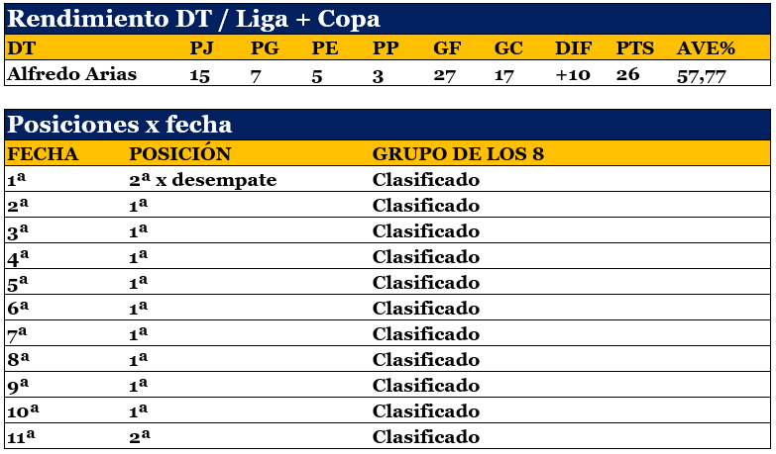
Task: Click the FECHA column header
Action: [x=43, y=154]
